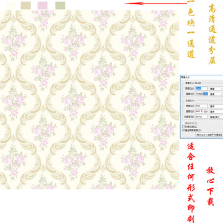Open the pixel width unit dropdown
This screenshot has width=223, height=223.
(x=216, y=89)
